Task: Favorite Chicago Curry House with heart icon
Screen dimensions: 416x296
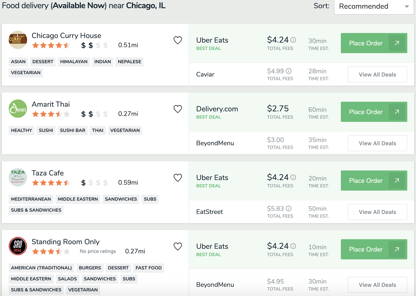Action: [178, 40]
